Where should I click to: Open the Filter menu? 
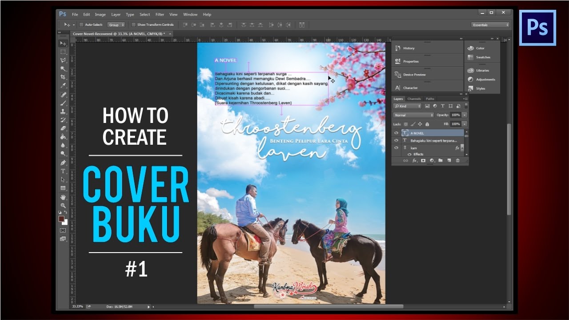(160, 14)
